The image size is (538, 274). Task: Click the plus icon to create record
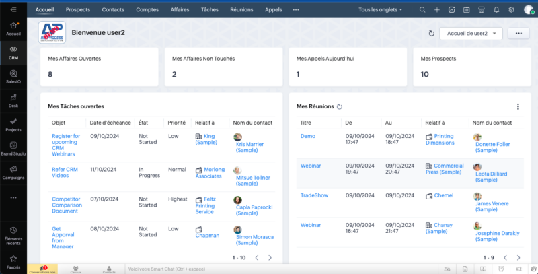(437, 10)
